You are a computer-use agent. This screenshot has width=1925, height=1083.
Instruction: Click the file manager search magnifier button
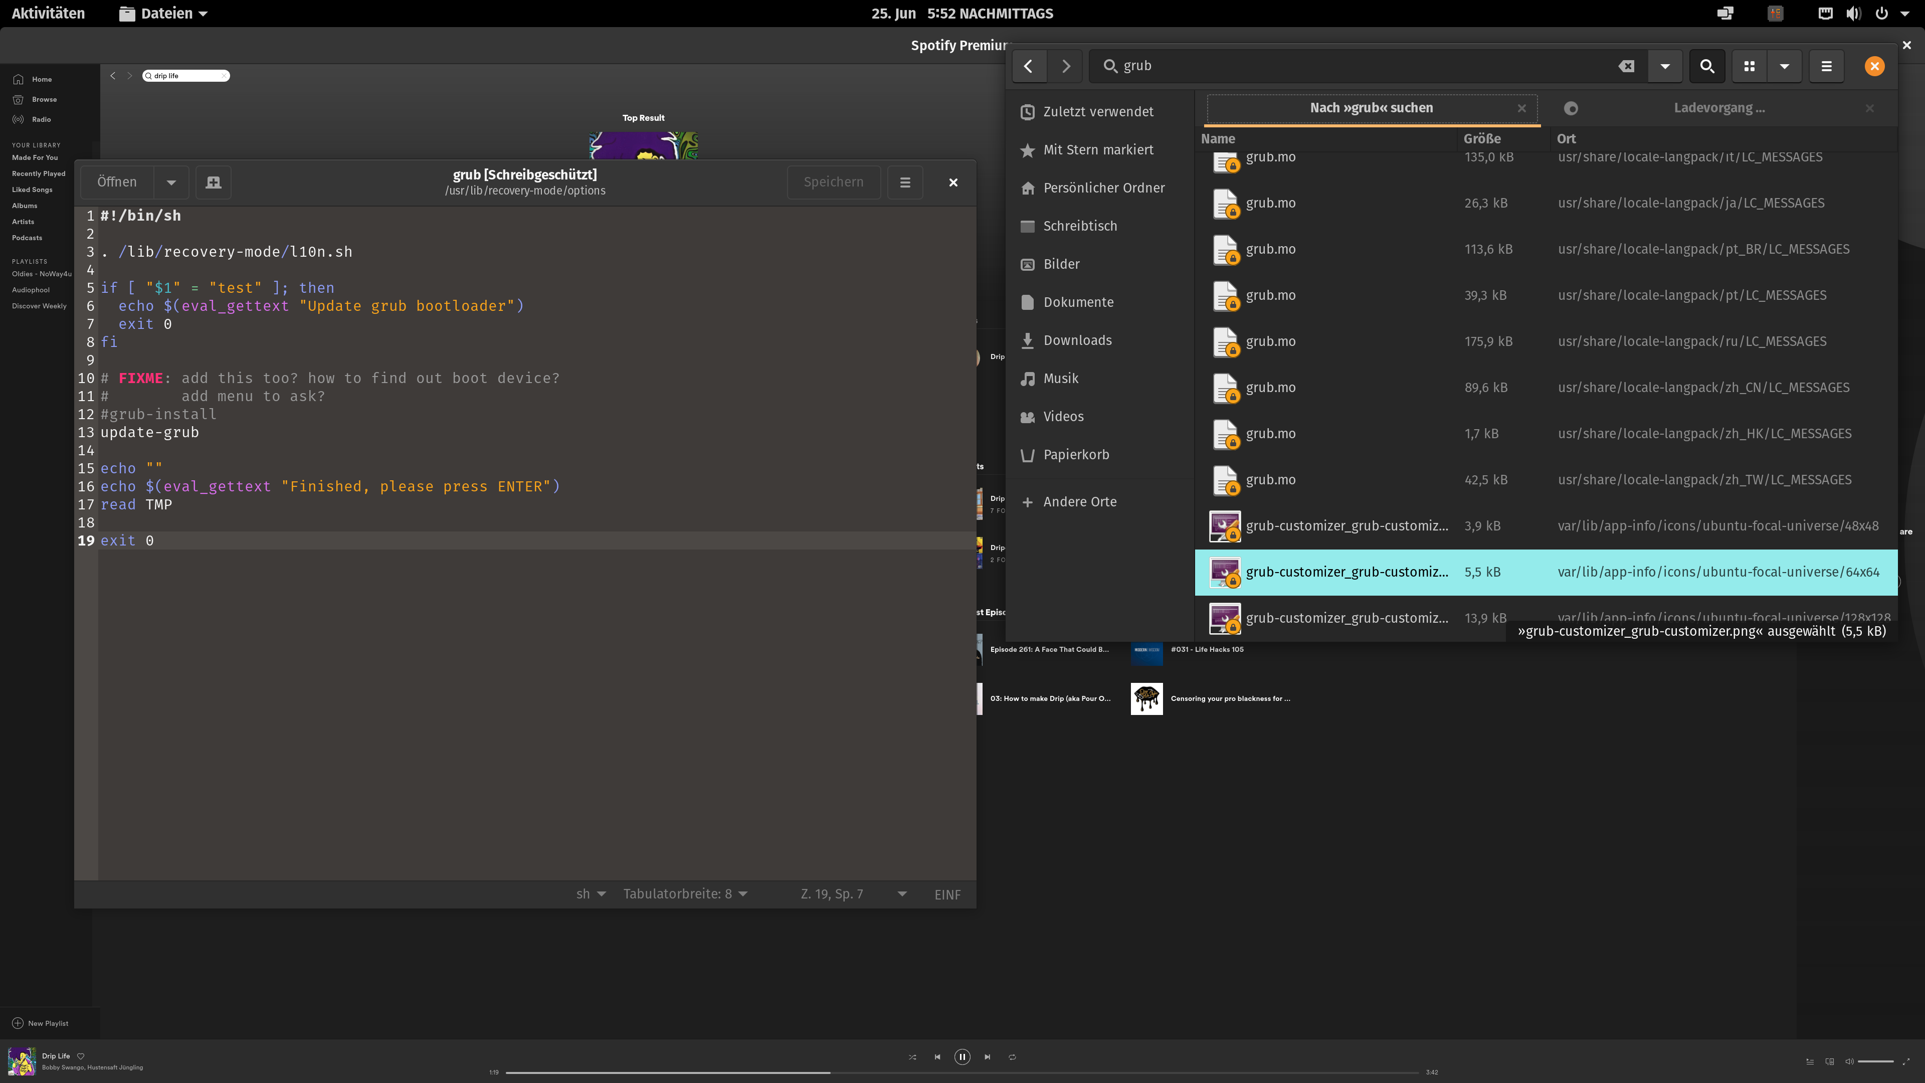[1707, 66]
